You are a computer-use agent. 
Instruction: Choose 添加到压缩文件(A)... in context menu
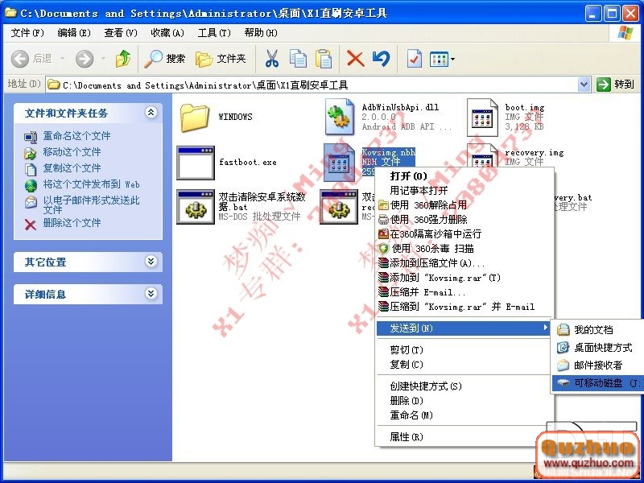click(464, 263)
